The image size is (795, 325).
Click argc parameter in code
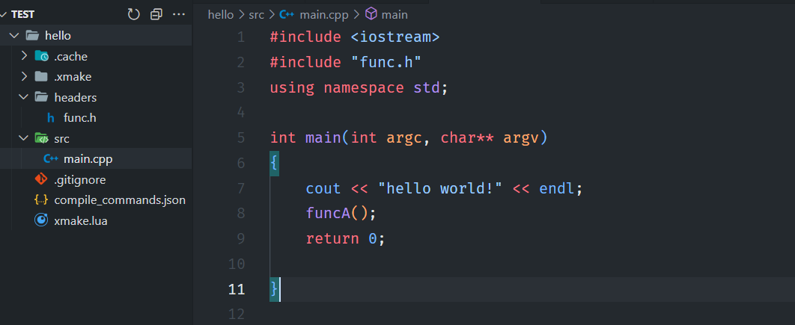click(404, 138)
